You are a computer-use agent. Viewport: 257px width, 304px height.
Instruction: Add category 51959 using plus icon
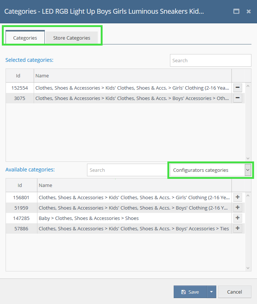237,208
